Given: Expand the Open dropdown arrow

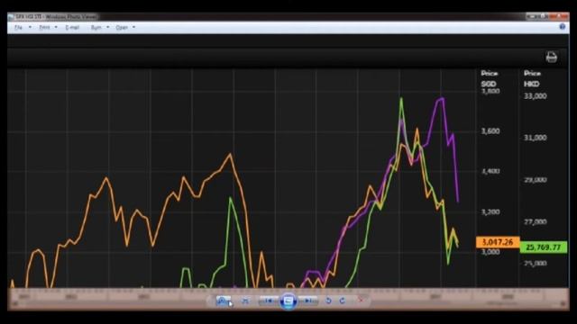Looking at the screenshot, I should (x=134, y=28).
